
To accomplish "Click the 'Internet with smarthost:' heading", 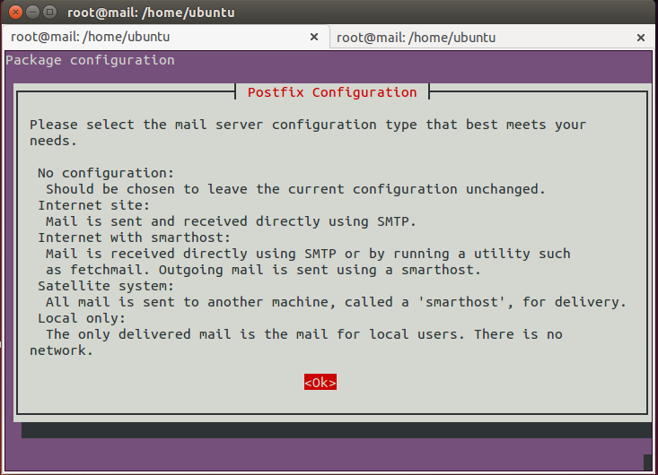I will [135, 237].
